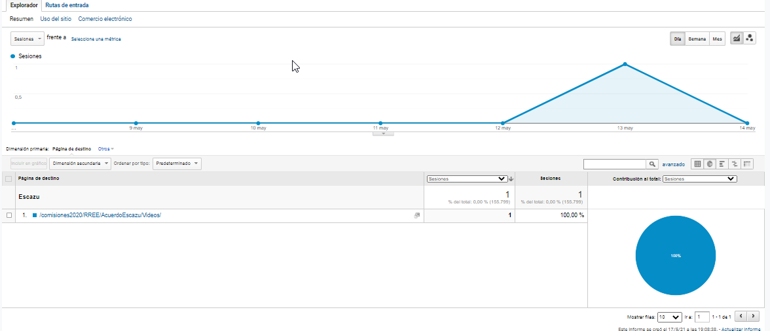Click the '1 - 1 de 1' pagination text
The width and height of the screenshot is (770, 331).
click(x=722, y=317)
